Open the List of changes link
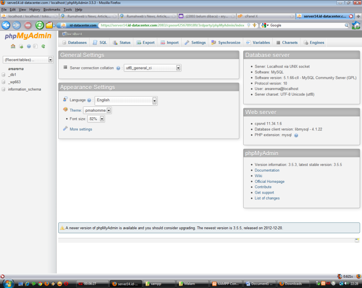 click(267, 198)
